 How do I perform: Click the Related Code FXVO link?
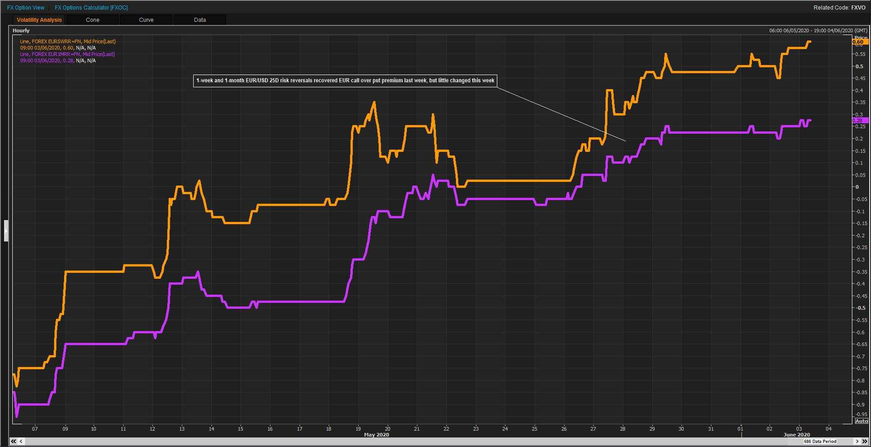[x=839, y=8]
